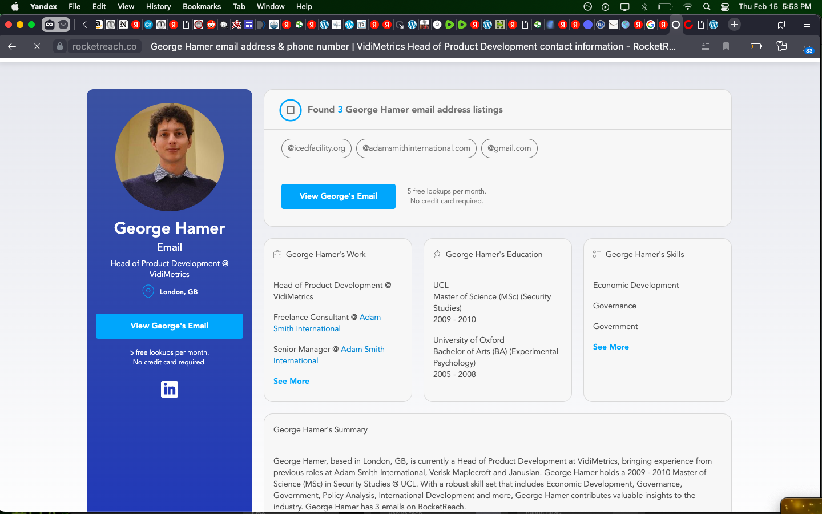Click 'George Hamer's Summary' heading

tap(320, 429)
